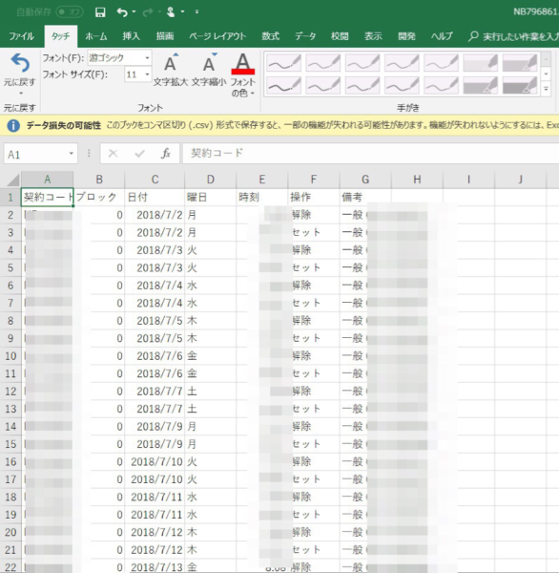The image size is (559, 573).
Task: Click the 曜日 header cell
Action: click(210, 198)
